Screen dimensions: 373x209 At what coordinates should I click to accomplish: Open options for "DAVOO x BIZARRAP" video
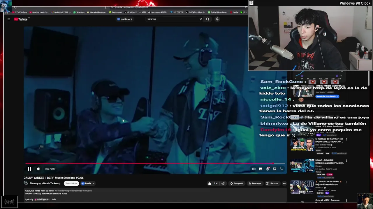346,161
